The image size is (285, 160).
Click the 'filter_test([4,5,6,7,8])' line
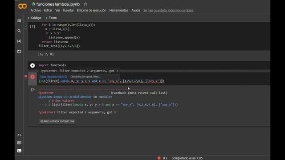coord(59,46)
